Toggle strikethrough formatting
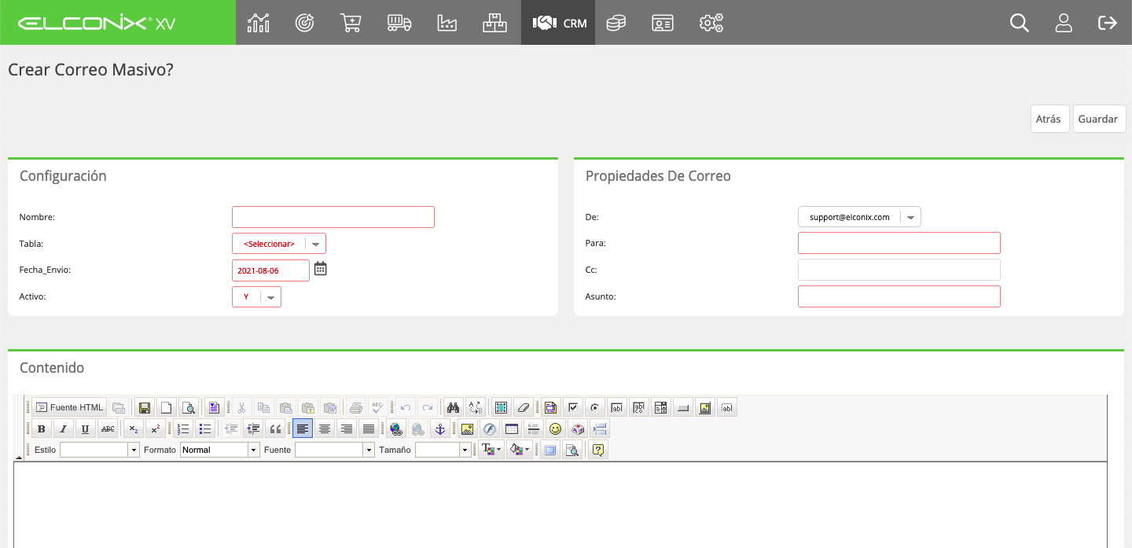Screen dimensions: 1132x548 pyautogui.click(x=108, y=428)
